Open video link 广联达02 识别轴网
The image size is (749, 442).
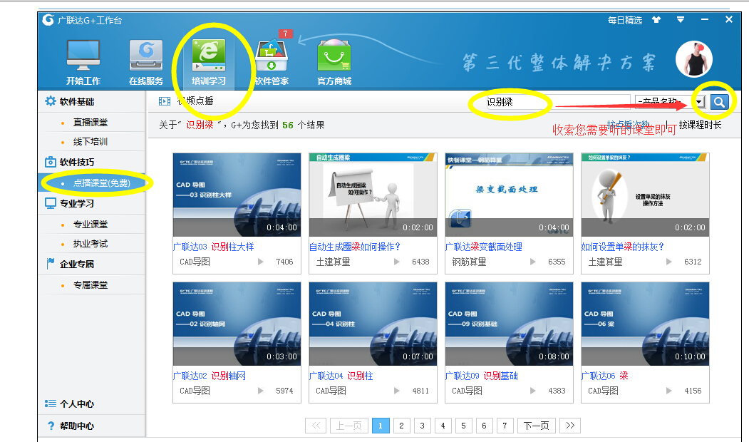coord(210,376)
